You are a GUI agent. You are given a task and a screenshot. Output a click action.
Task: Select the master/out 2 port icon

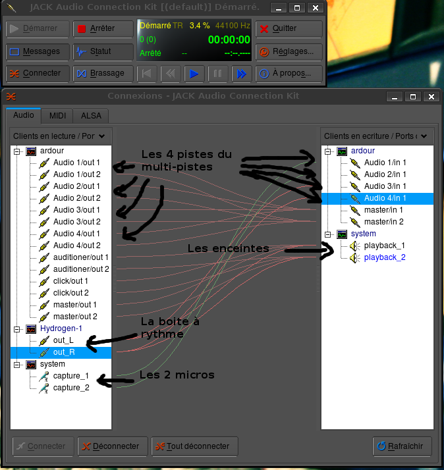click(x=44, y=317)
